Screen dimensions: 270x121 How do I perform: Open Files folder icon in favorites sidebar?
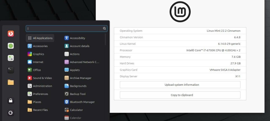11,82
